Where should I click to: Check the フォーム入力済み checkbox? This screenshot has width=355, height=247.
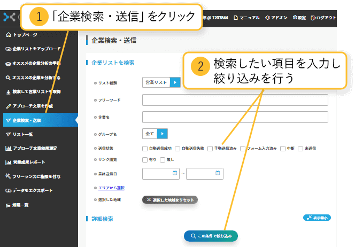tap(243, 149)
